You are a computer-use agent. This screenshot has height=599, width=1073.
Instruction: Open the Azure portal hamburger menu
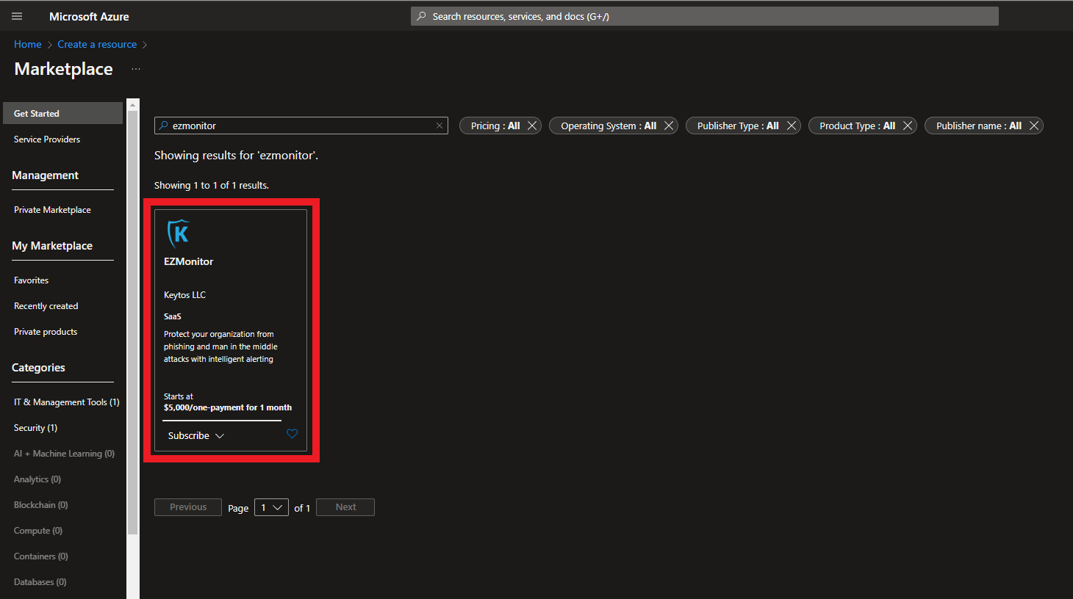click(x=17, y=16)
